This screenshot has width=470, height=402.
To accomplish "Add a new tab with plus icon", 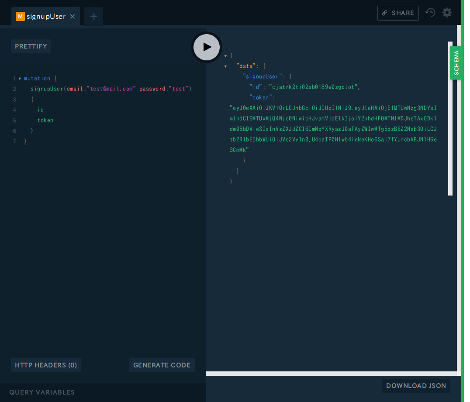I will (93, 17).
